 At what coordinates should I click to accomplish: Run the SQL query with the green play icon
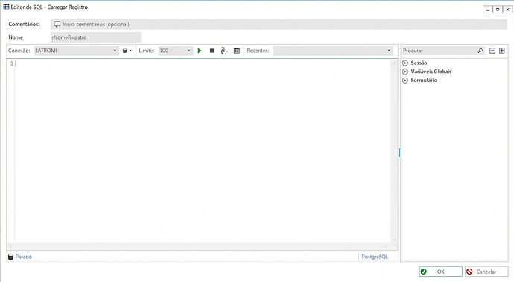(x=200, y=51)
